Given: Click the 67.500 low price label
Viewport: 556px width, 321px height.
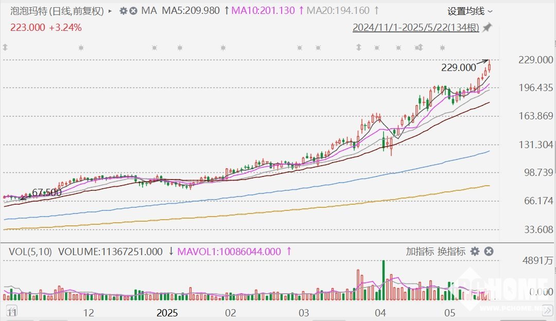Looking at the screenshot, I should point(47,193).
